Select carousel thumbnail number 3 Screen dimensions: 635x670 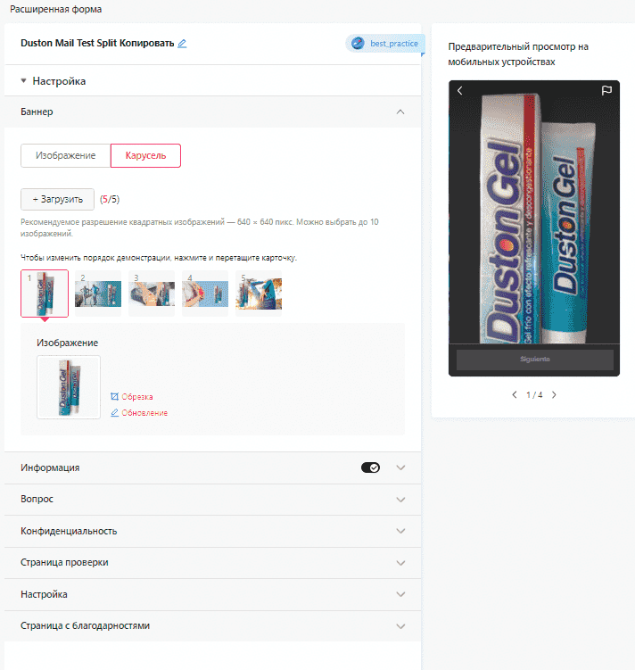tap(152, 294)
